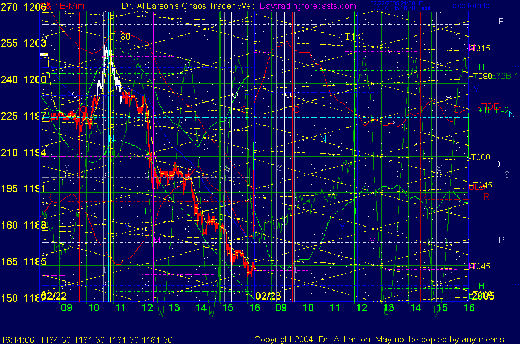
Task: Click the "02/22" date marker
Action: coord(54,296)
